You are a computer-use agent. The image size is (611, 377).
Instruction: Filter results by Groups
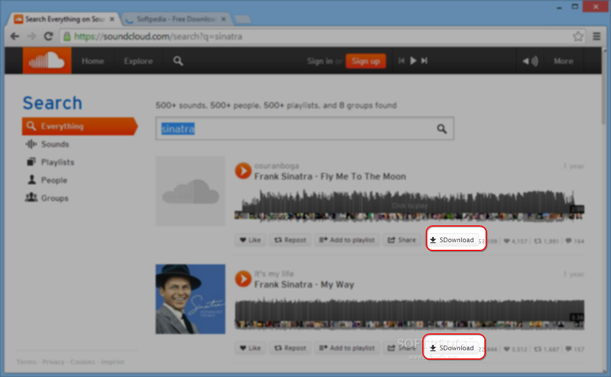[47, 198]
